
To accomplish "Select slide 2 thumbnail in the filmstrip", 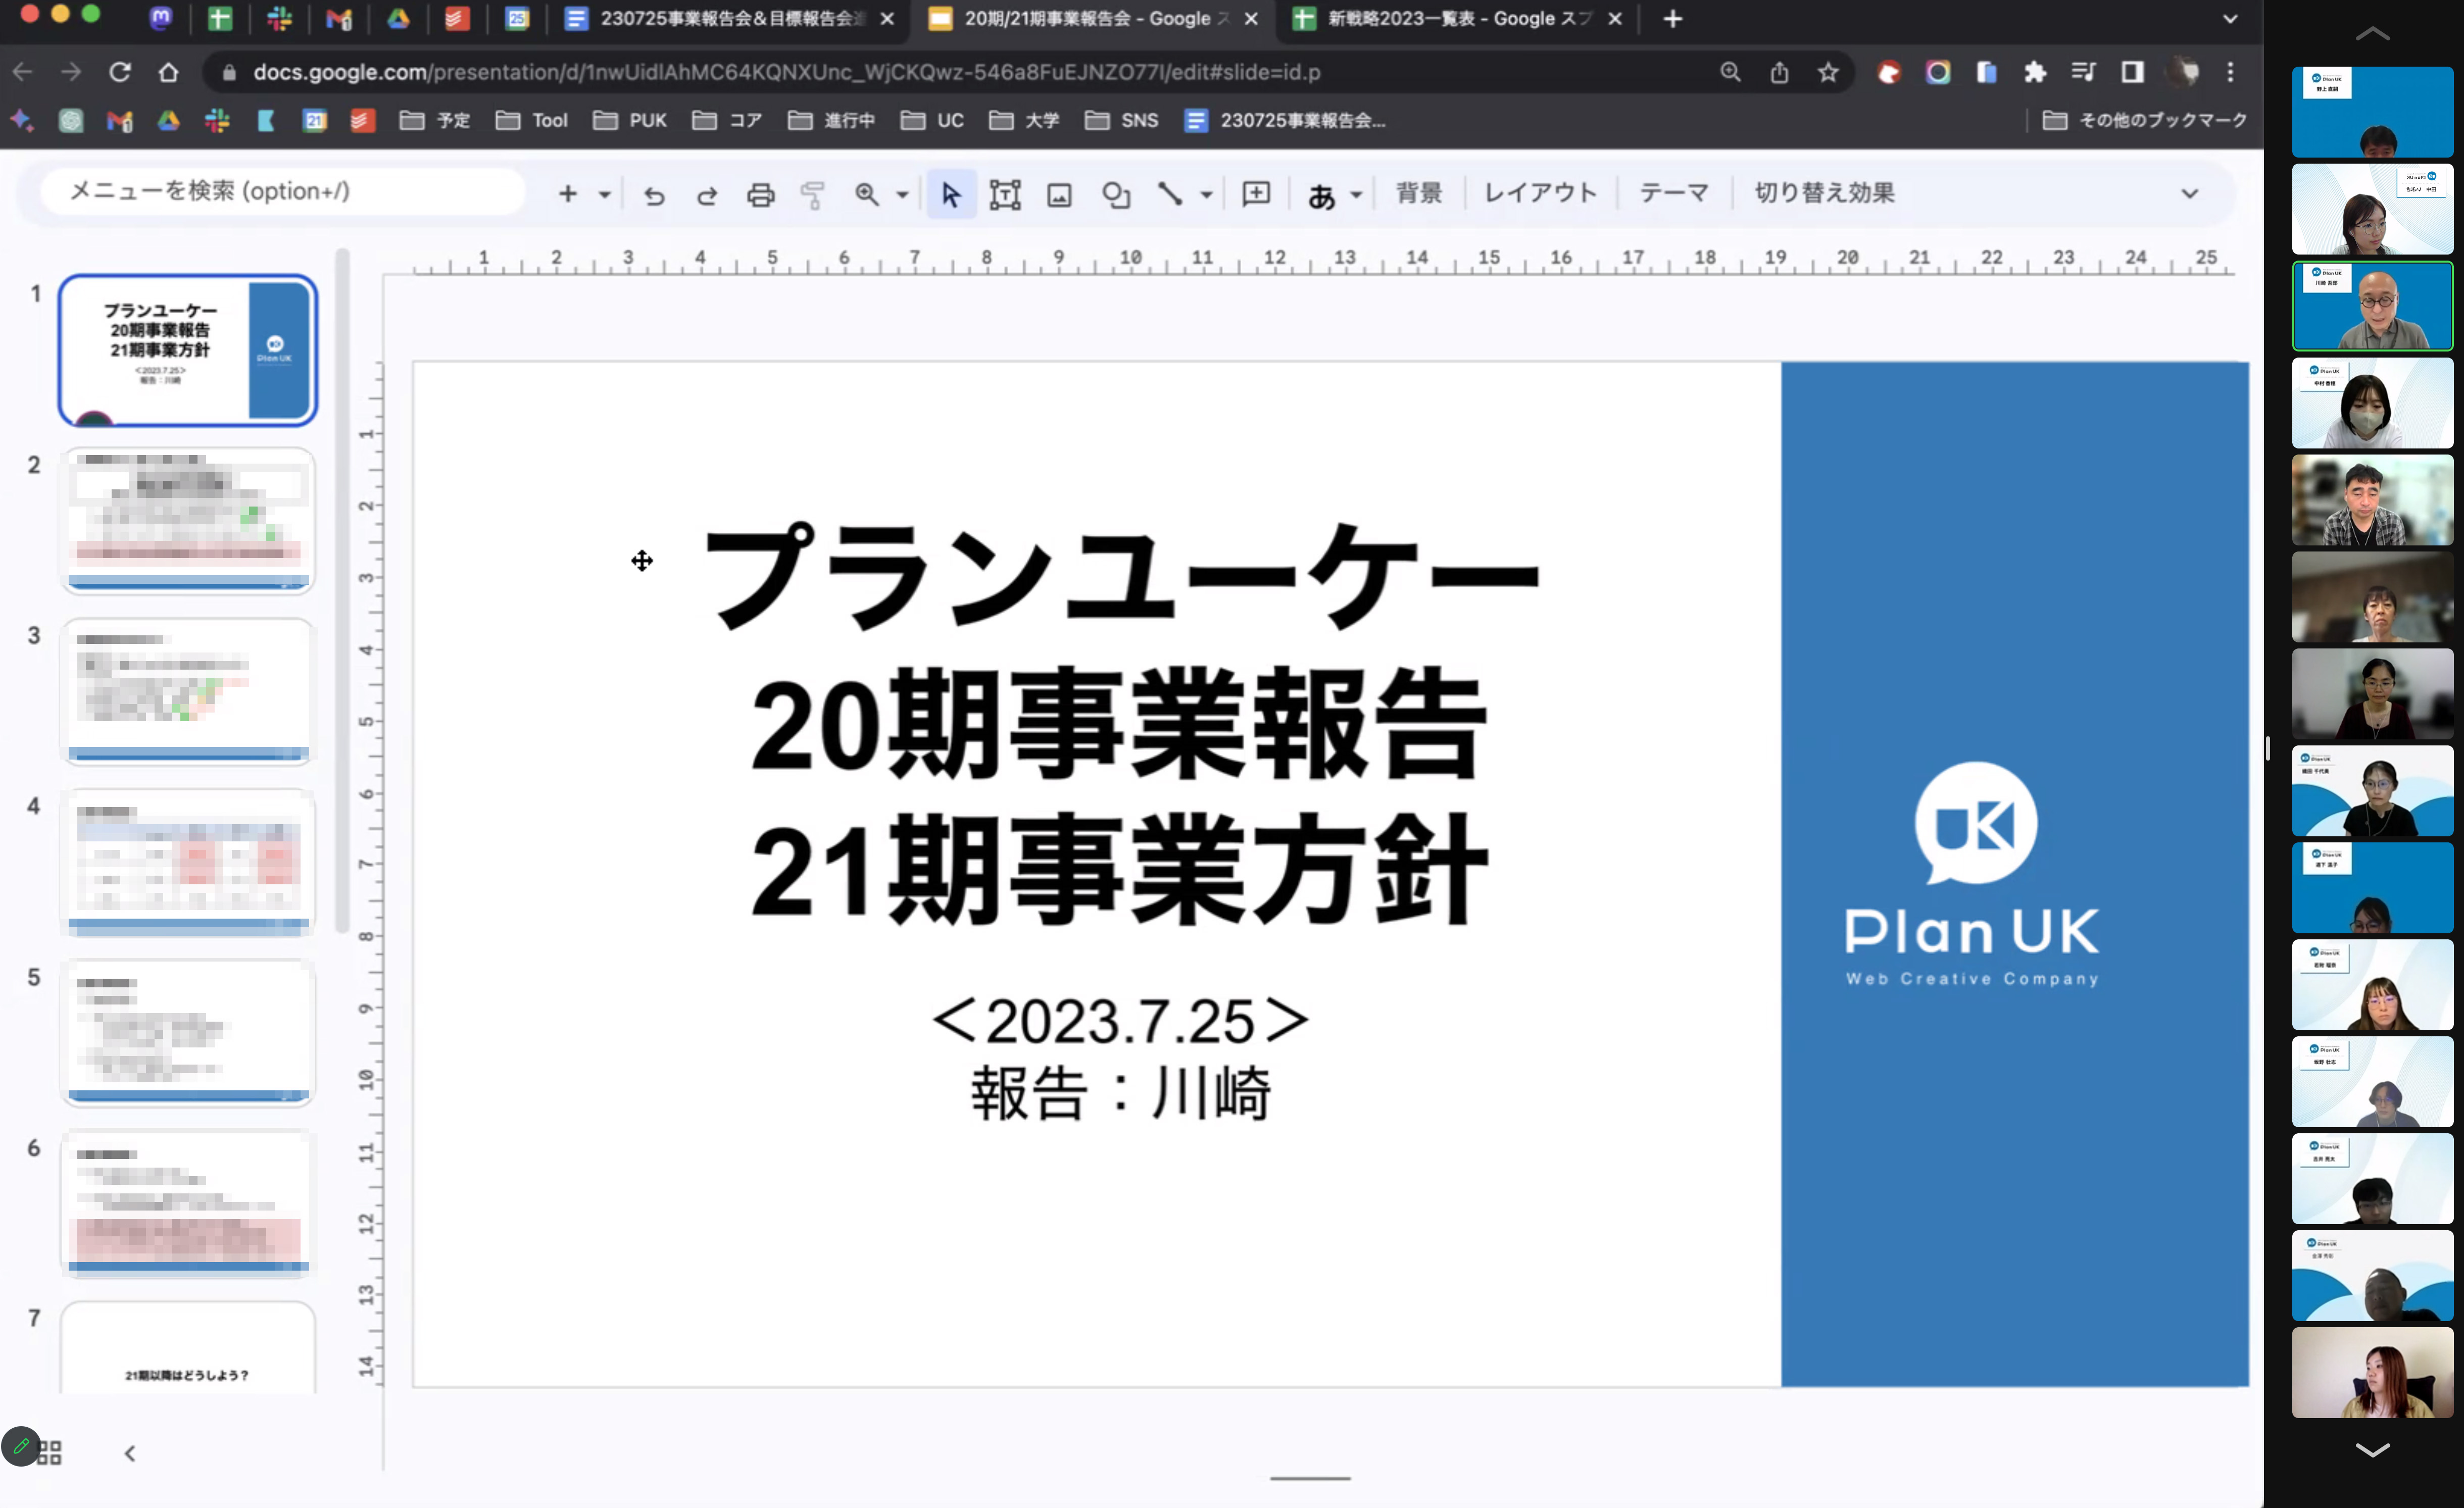I will pos(188,521).
